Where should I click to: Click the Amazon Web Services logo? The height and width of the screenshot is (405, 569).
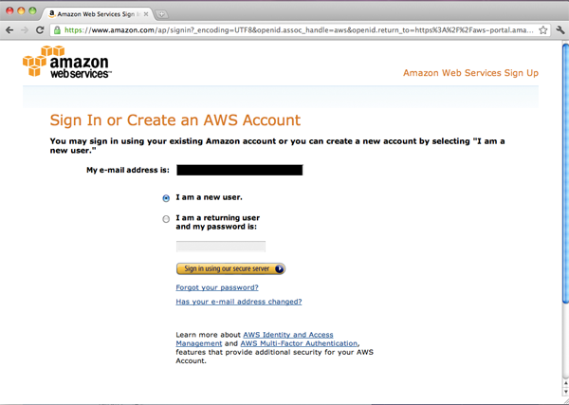tap(66, 66)
